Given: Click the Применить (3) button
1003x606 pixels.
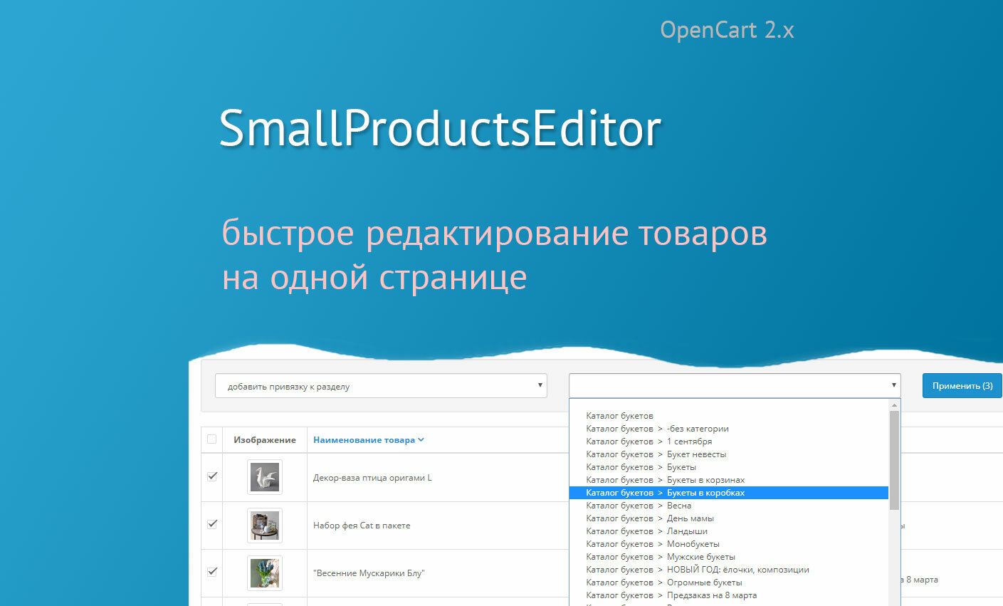Looking at the screenshot, I should [x=962, y=385].
